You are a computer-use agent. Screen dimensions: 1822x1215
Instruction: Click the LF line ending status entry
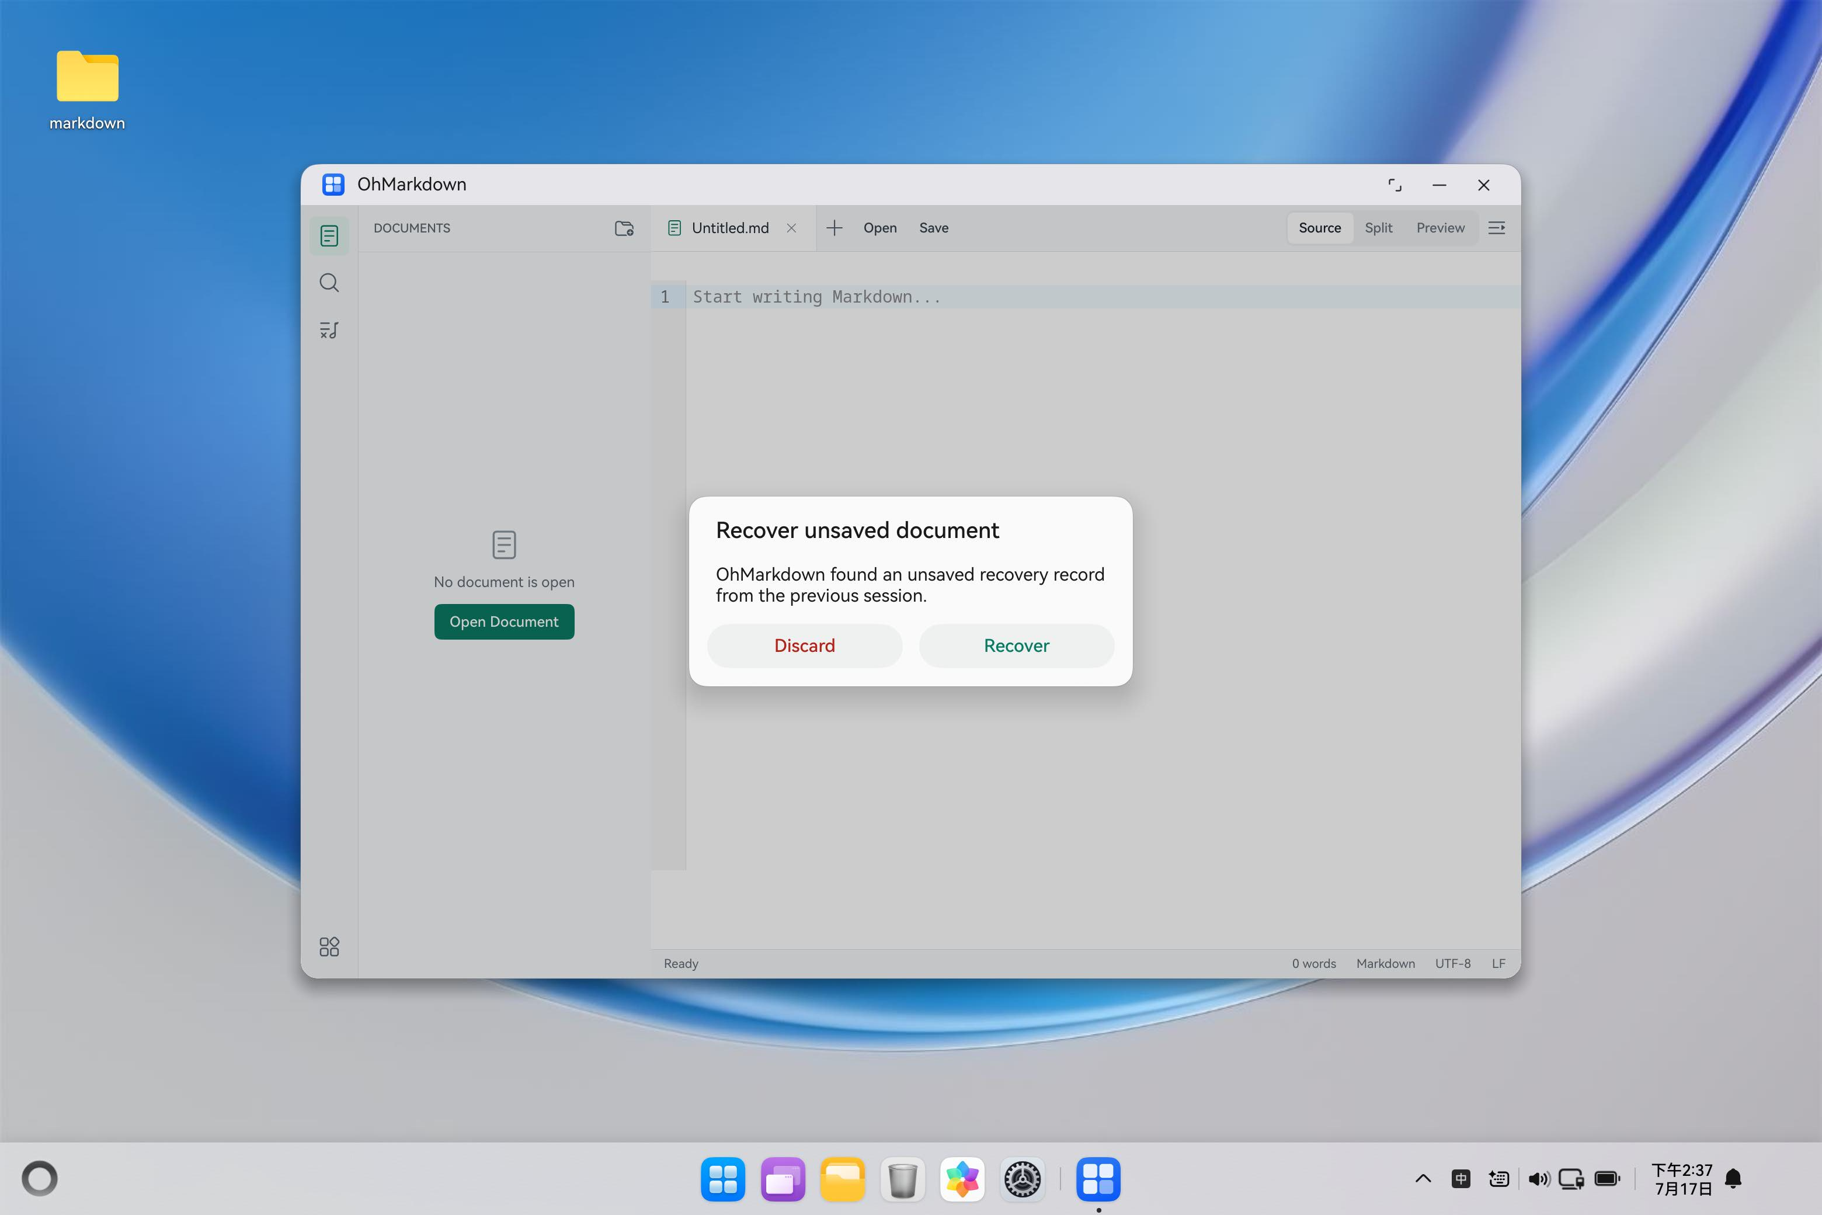tap(1498, 963)
